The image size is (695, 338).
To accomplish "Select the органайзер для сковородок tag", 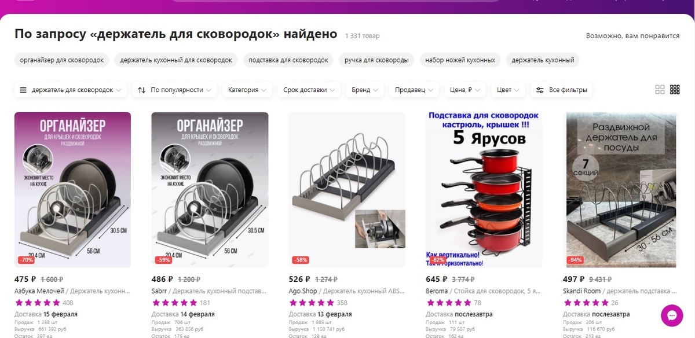I will tap(62, 60).
